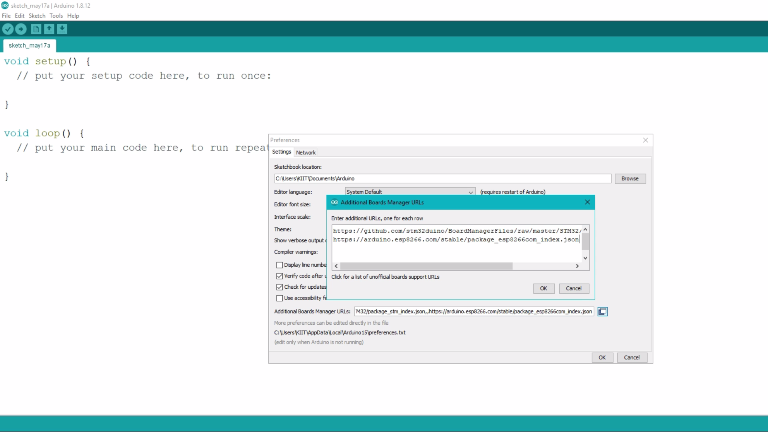This screenshot has width=768, height=432.
Task: Click the Save Sketch icon
Action: [x=62, y=29]
